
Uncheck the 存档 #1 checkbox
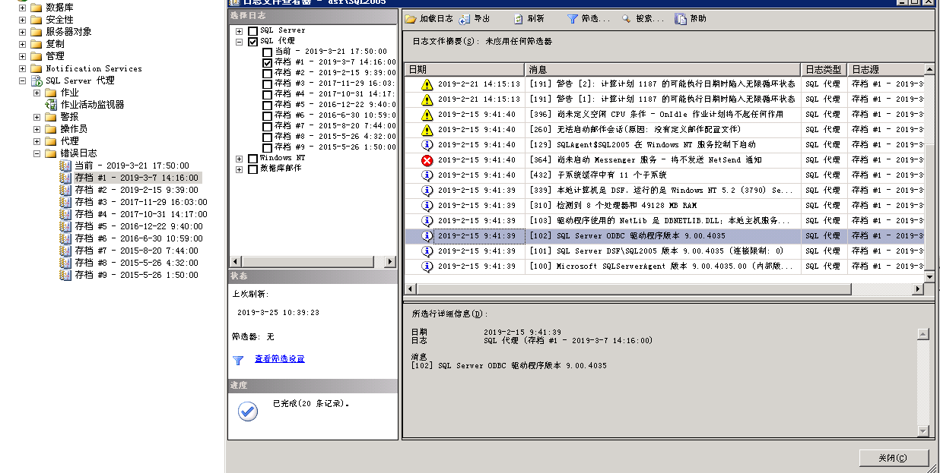(268, 63)
